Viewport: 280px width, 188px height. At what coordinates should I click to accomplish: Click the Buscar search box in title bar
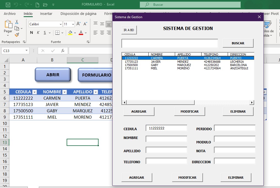[190, 5]
